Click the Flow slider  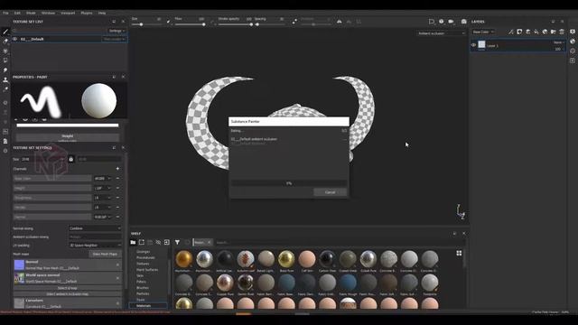191,24
